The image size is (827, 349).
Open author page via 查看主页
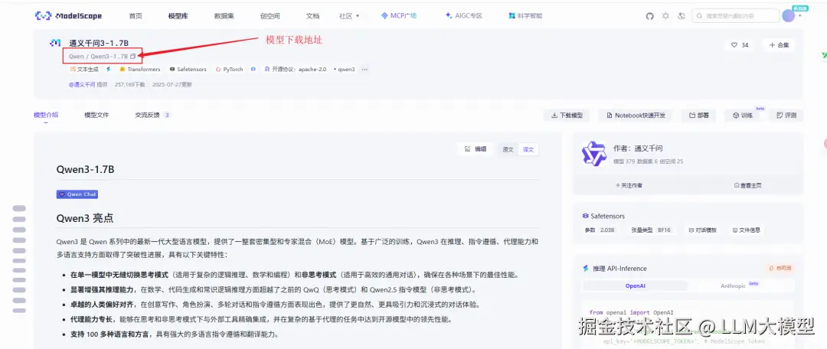coord(747,185)
